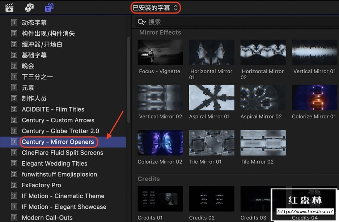Select the 构件出现/构件消失 category
Screen dimensions: 339x222
pyautogui.click(x=63, y=34)
